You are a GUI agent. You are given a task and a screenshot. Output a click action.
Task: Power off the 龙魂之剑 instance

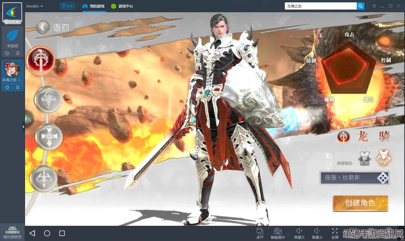click(x=7, y=87)
